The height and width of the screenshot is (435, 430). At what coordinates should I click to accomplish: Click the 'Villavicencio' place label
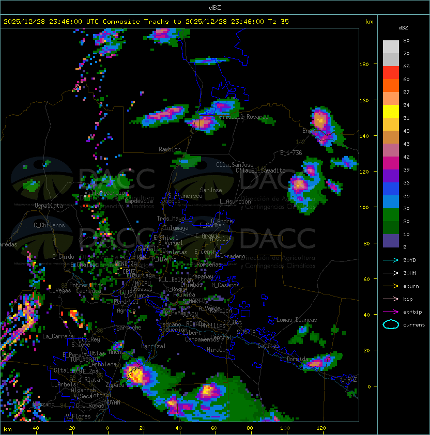coord(105,193)
